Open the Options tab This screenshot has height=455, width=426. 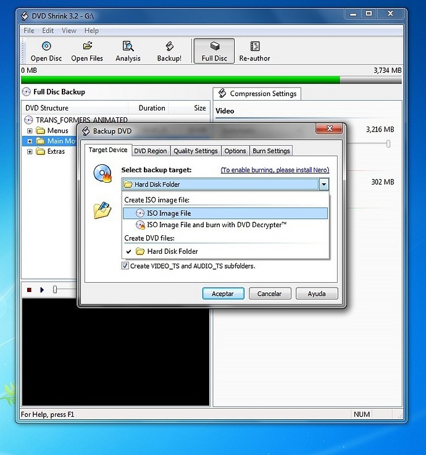coord(235,151)
